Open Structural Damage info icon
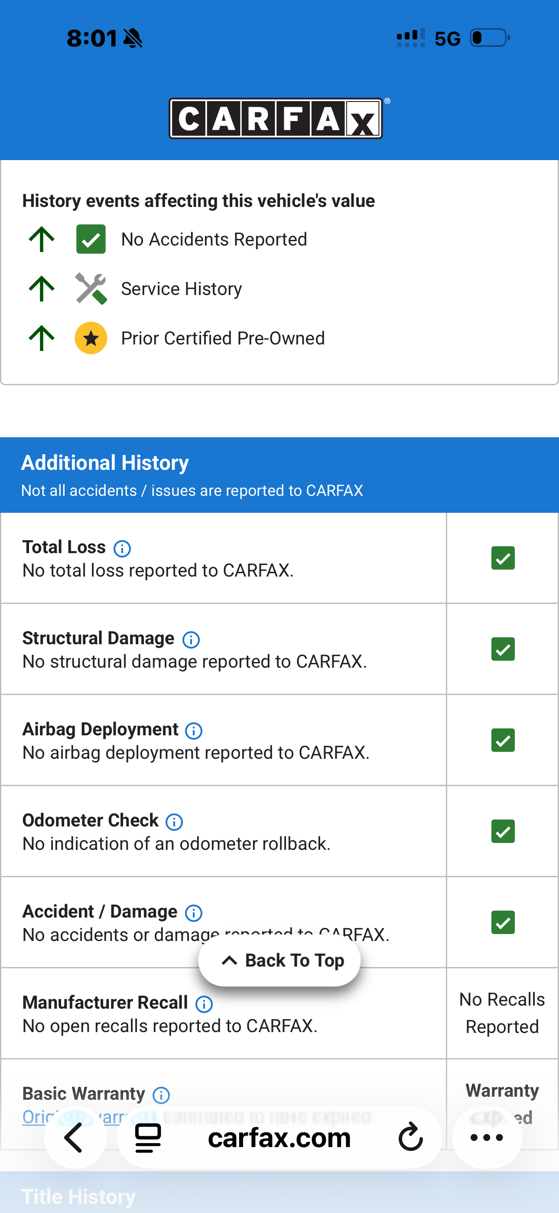The image size is (559, 1213). point(191,639)
